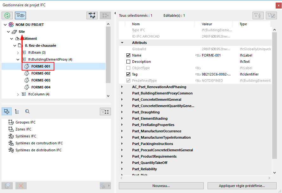The height and width of the screenshot is (193, 282).
Task: Expand Pset_BuildingElementProxyCommon property set
Action: click(x=122, y=93)
